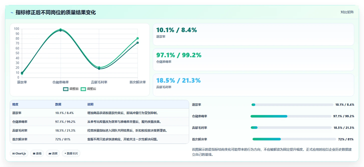This screenshot has height=167, width=364.
Task: Click the 10.1% / 8.4% table cell
Action: pos(64,113)
